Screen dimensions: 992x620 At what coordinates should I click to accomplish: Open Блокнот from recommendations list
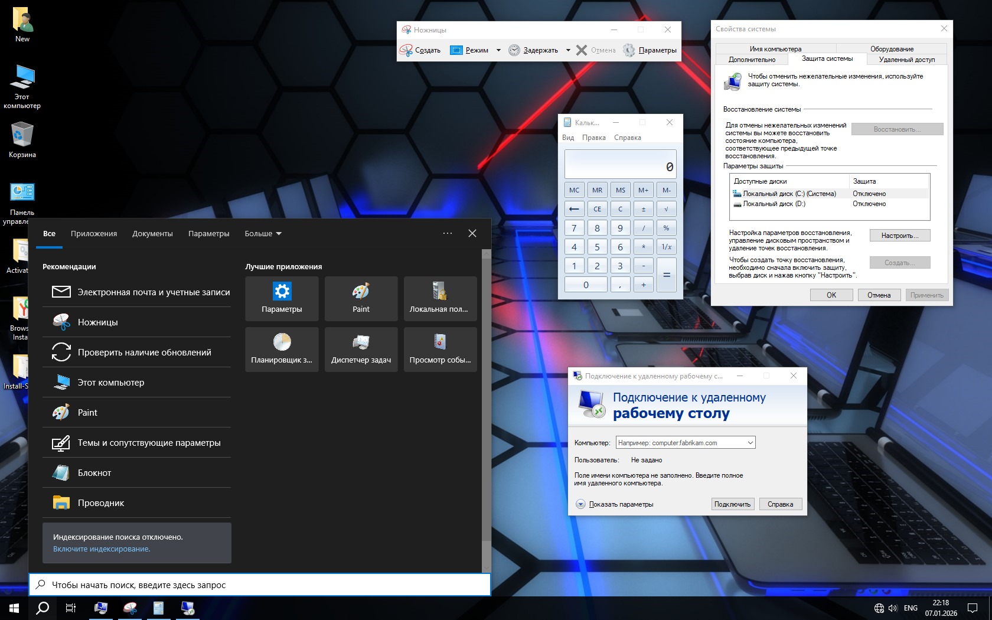tap(94, 473)
